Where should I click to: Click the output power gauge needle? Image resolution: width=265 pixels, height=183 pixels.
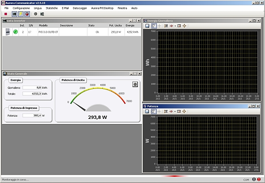click(79, 106)
